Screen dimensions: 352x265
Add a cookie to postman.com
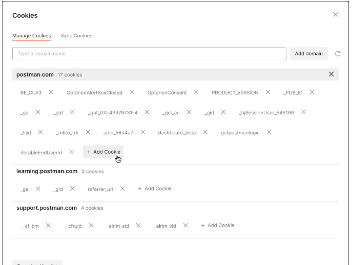(103, 152)
